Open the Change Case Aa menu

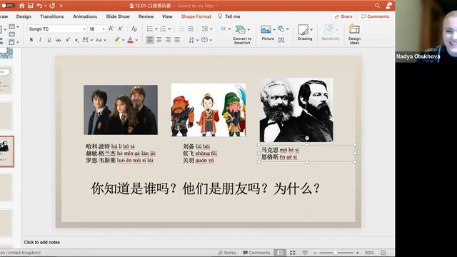(101, 40)
